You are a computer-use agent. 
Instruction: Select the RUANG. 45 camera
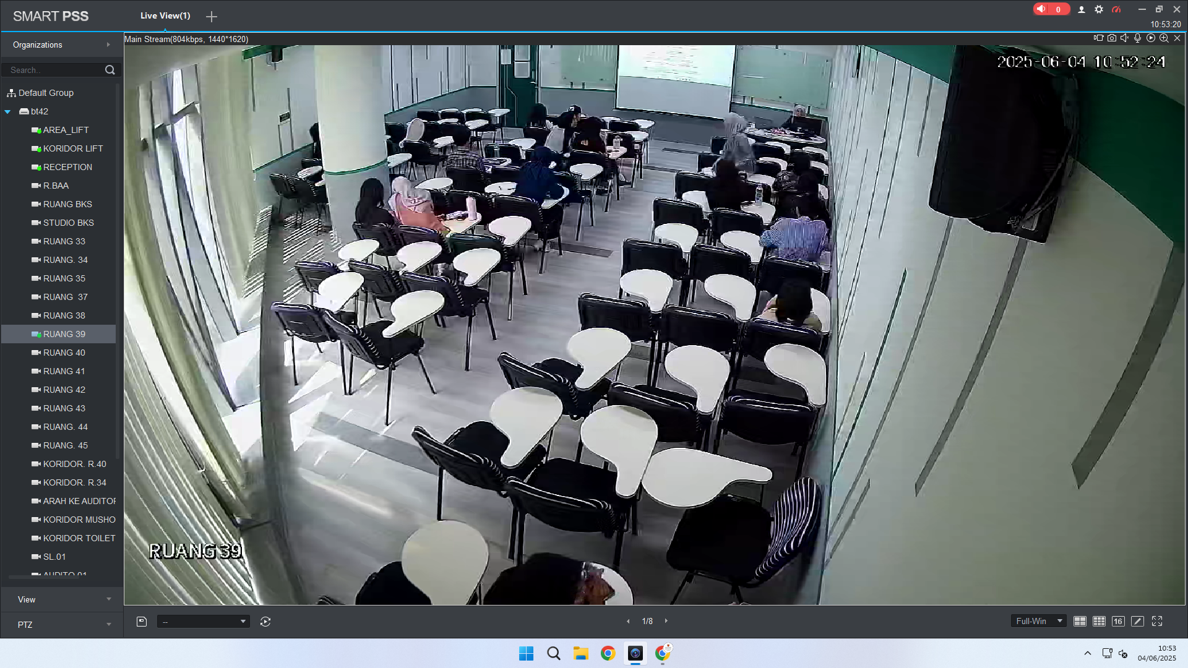66,445
